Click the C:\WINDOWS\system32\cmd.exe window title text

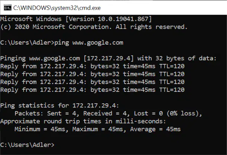(x=57, y=8)
